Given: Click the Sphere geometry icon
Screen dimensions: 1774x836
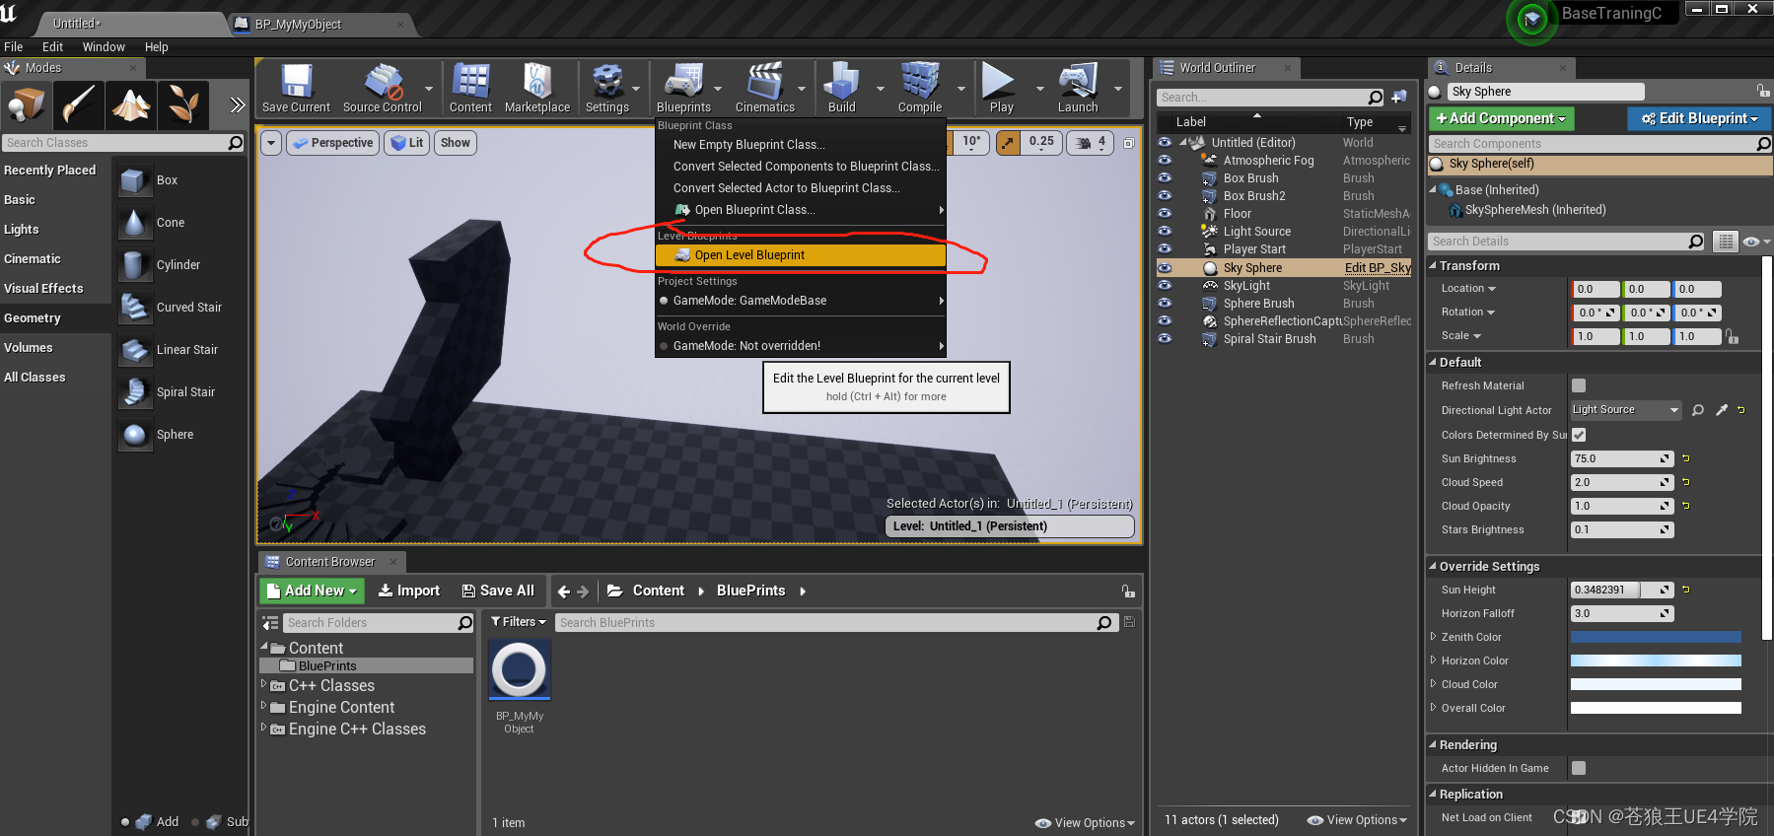Looking at the screenshot, I should coord(134,435).
